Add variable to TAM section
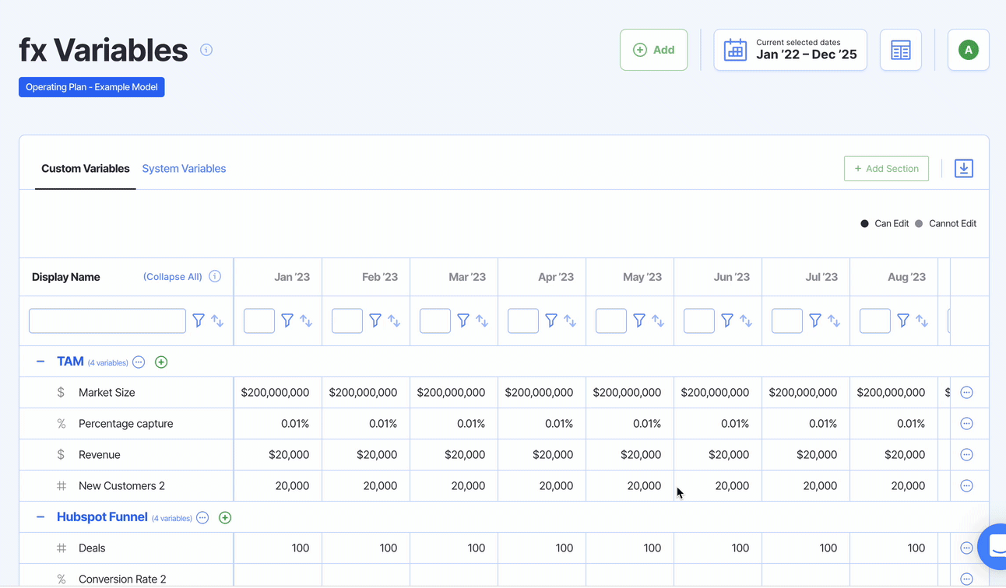This screenshot has height=588, width=1006. tap(161, 362)
